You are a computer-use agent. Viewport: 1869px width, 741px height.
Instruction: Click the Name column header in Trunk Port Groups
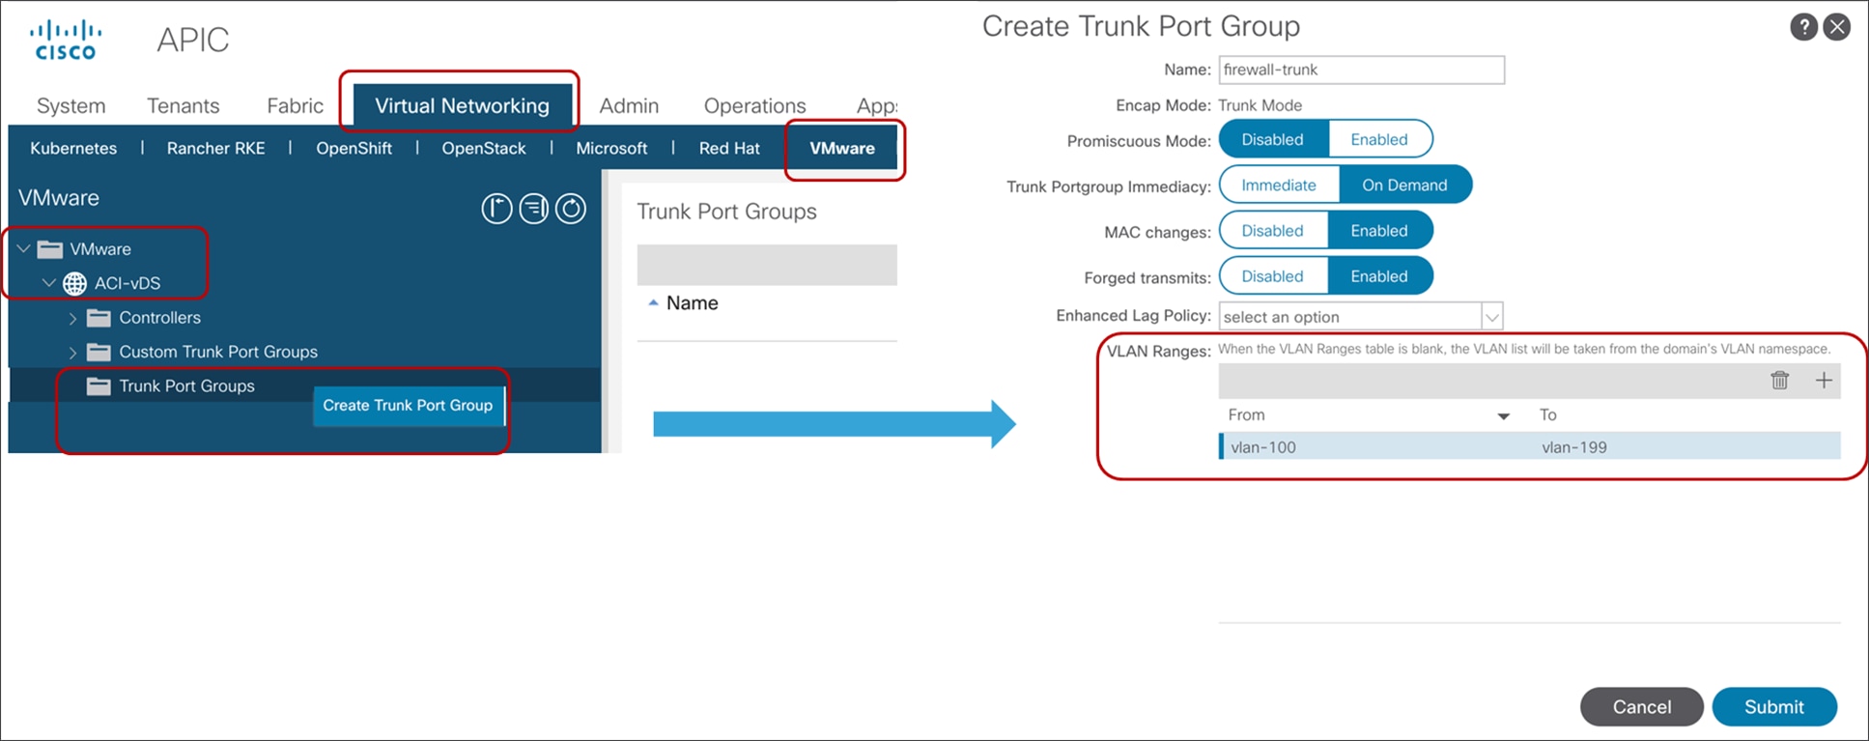click(692, 302)
